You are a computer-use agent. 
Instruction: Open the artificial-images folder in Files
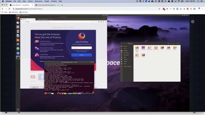click(x=137, y=49)
